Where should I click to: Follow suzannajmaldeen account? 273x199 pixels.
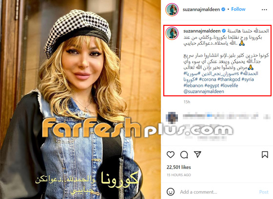238,9
